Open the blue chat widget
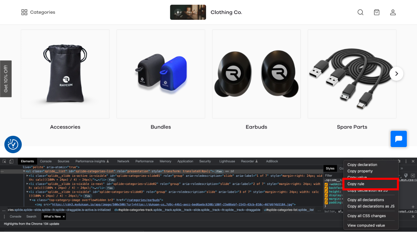The height and width of the screenshot is (232, 417). (x=399, y=139)
